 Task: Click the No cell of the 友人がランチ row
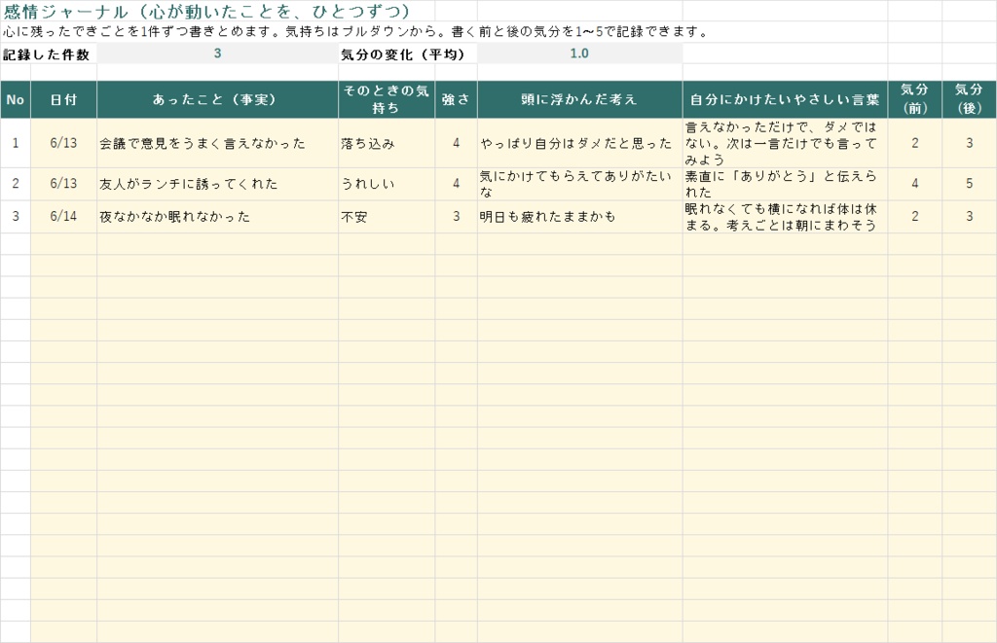pos(16,184)
